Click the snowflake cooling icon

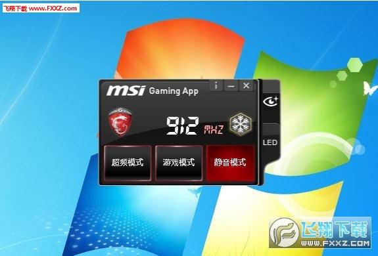[x=241, y=125]
